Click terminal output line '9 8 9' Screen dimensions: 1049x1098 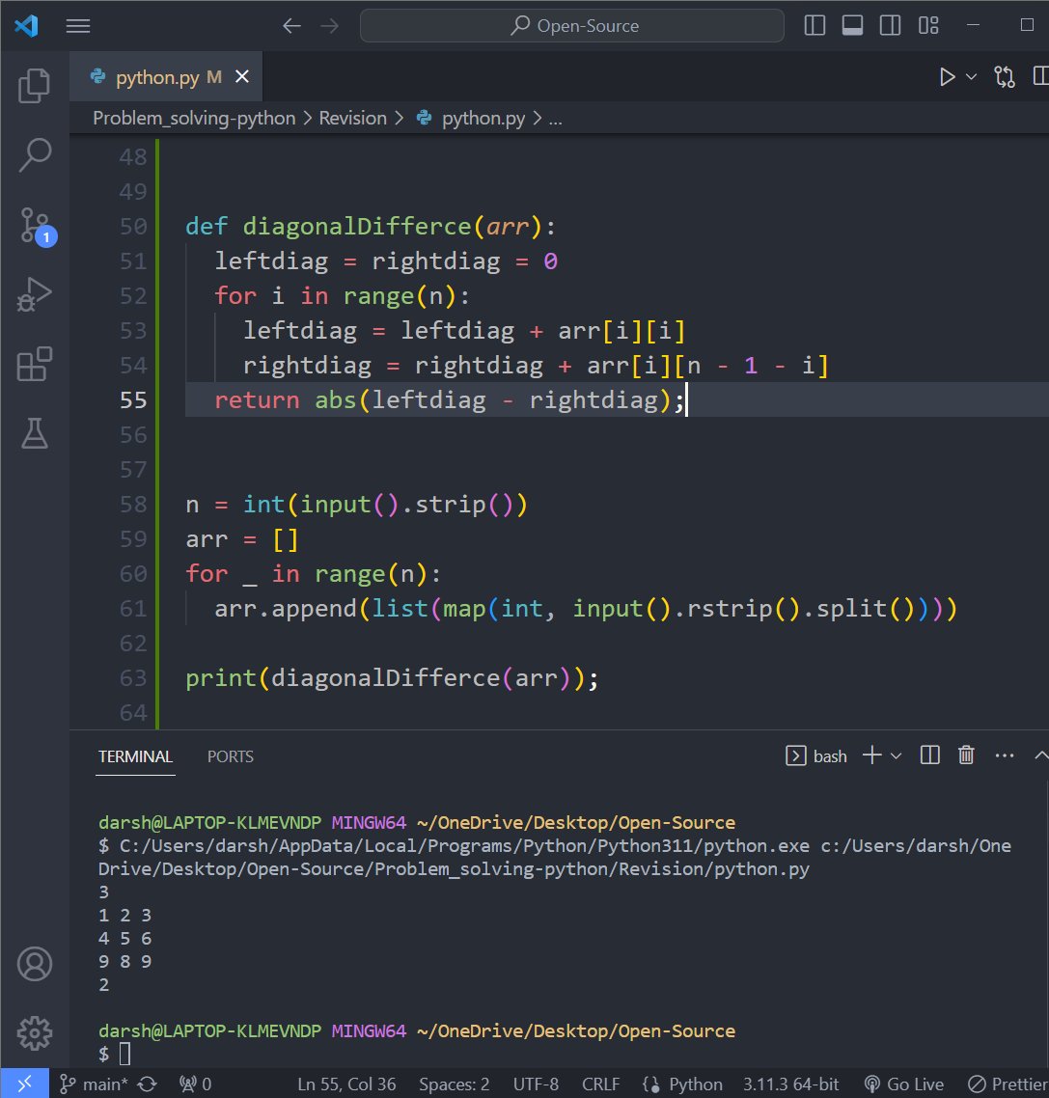[124, 961]
